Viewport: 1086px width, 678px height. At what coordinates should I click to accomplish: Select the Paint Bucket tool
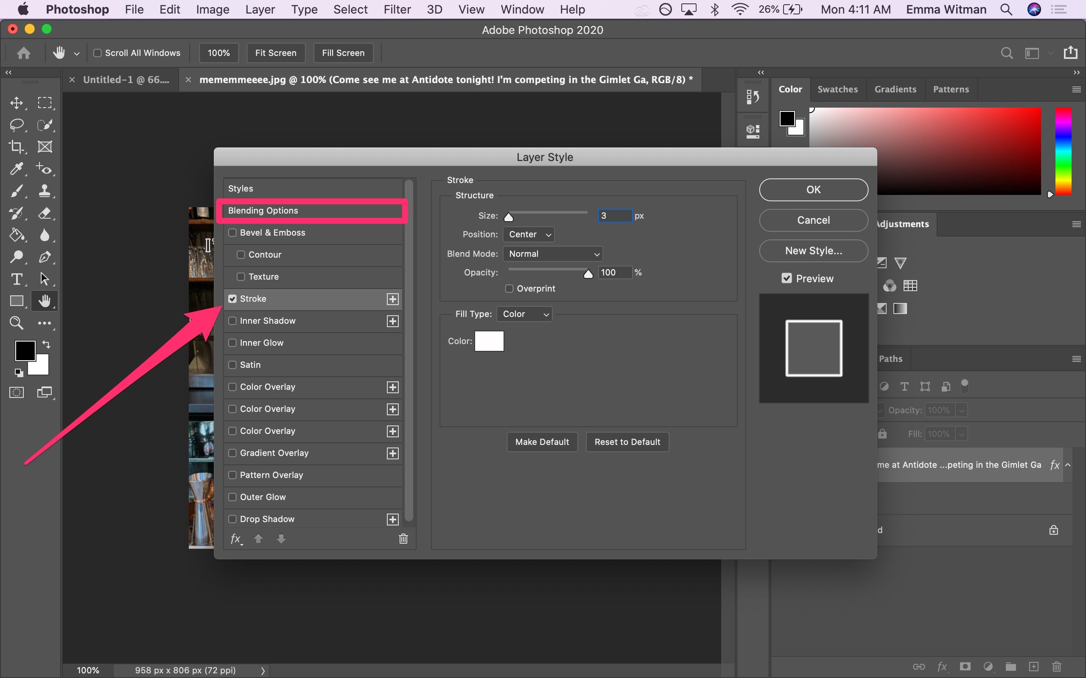17,235
